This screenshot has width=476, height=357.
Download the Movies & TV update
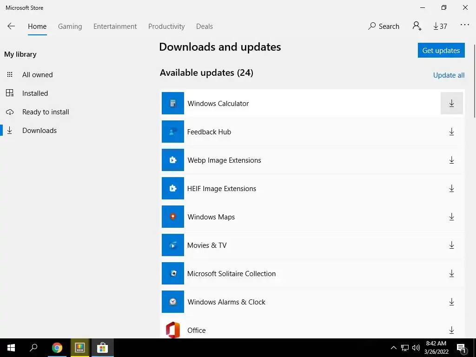click(x=451, y=245)
